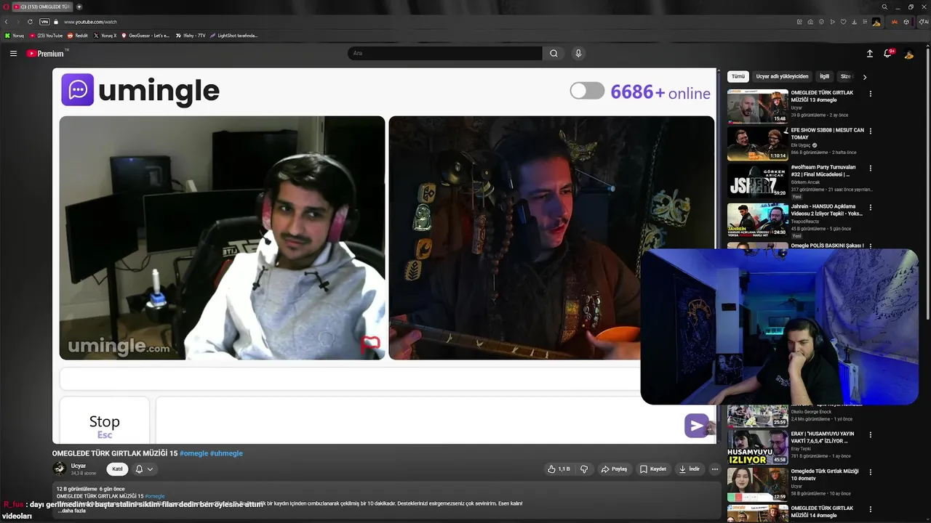
Task: Toggle the Opera VPN badge
Action: point(44,22)
